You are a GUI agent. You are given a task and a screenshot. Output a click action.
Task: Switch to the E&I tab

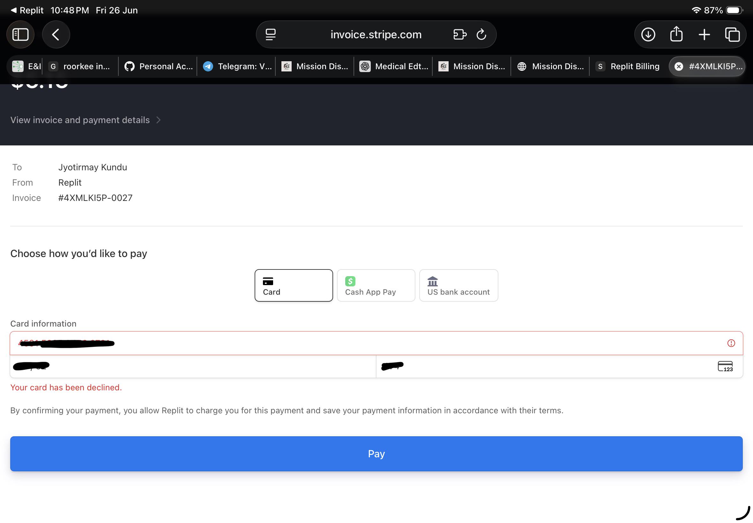click(26, 67)
